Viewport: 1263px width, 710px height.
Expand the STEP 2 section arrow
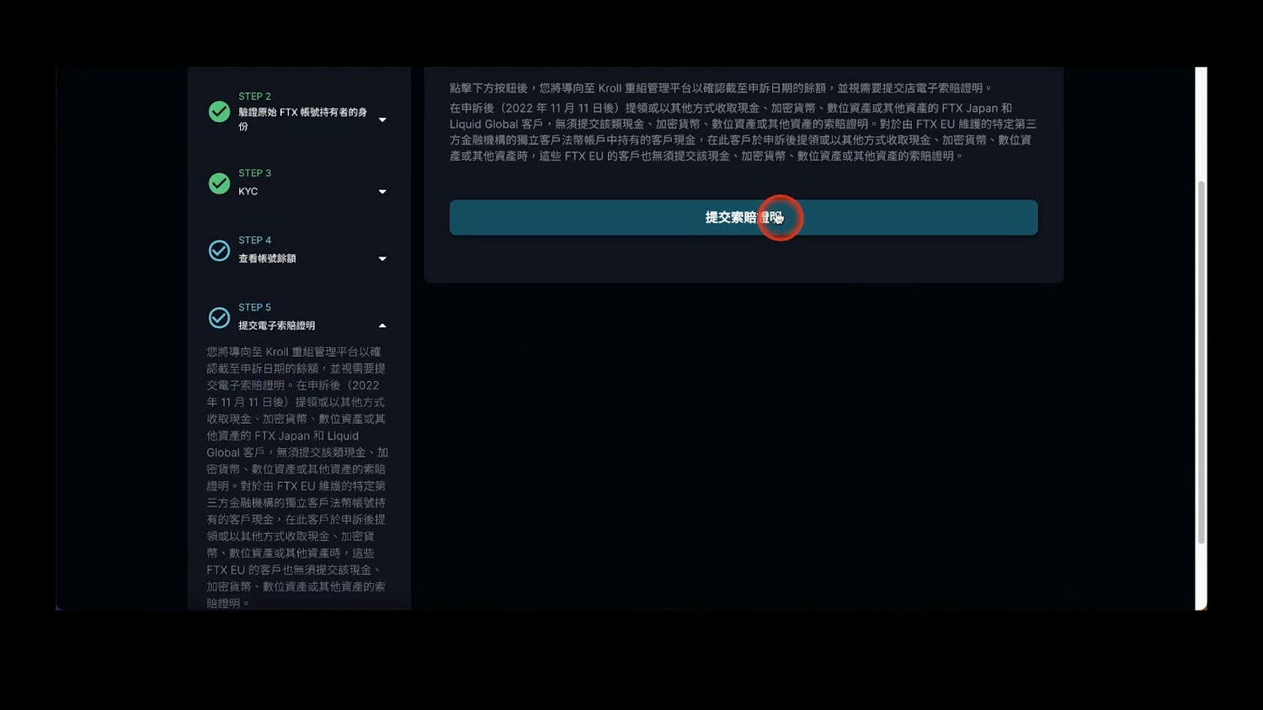(382, 119)
